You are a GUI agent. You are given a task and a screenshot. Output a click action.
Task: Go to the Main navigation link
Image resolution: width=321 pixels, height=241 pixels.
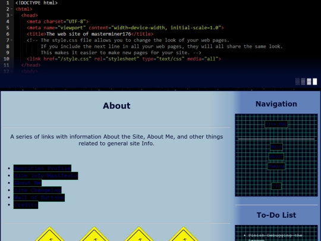(x=276, y=147)
